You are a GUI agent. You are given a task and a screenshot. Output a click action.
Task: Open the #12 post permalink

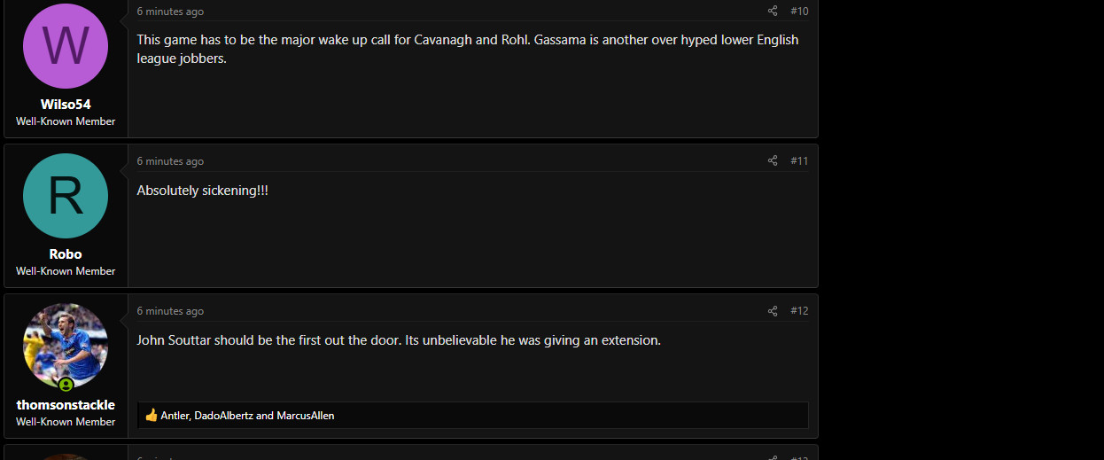[799, 311]
